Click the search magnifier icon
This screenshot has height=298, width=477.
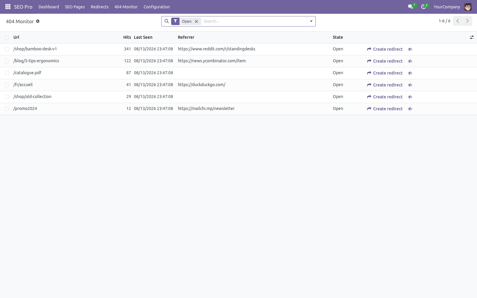click(x=167, y=21)
